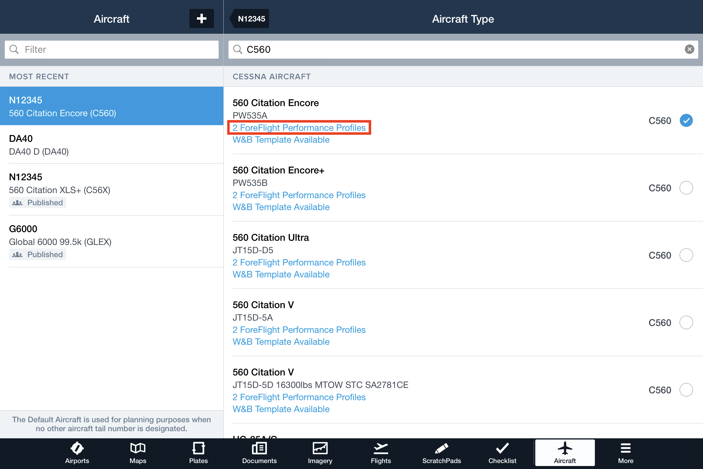Clear the C560 search text

tap(689, 49)
